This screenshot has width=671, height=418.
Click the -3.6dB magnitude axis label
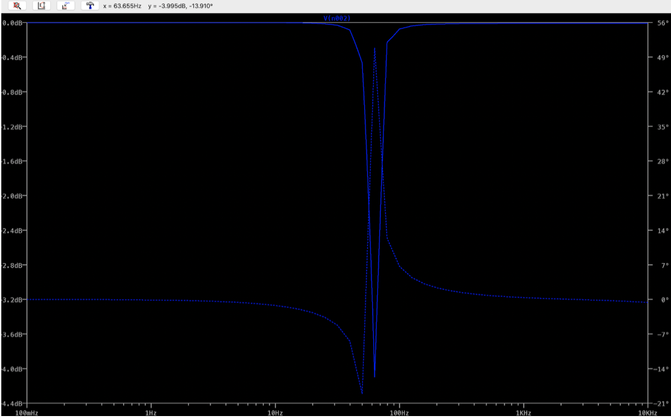(x=12, y=334)
